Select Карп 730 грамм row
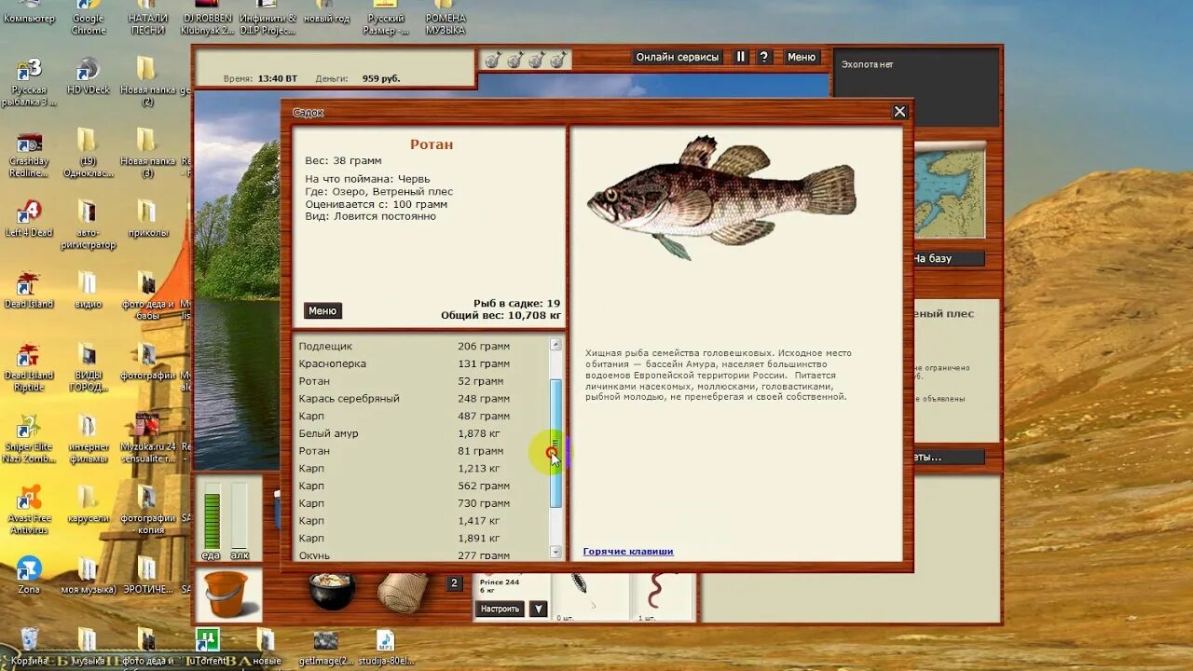This screenshot has width=1193, height=671. (x=422, y=503)
